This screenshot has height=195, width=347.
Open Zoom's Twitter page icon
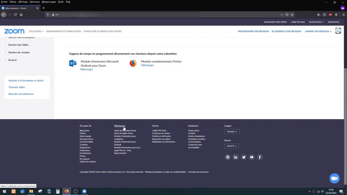(243, 157)
